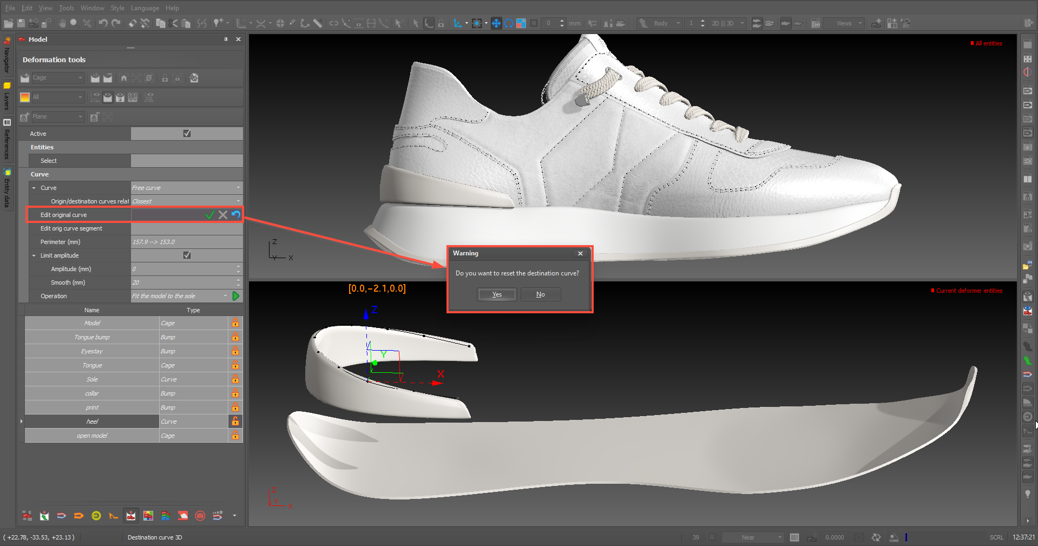Expand the Fit the model to the sole dropdown
The image size is (1038, 546).
(x=225, y=296)
